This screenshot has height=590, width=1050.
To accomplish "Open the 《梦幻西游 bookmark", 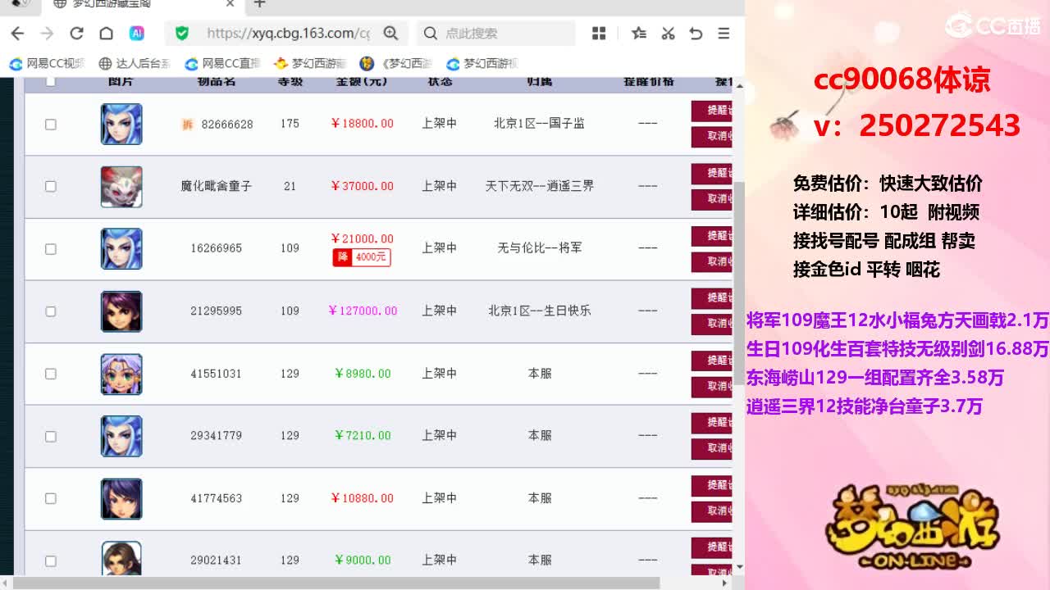I will [x=396, y=63].
